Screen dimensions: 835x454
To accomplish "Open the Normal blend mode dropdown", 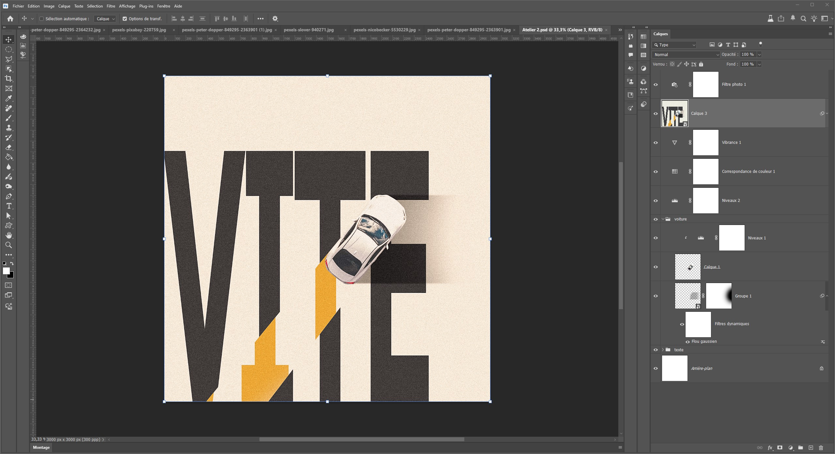I will pyautogui.click(x=686, y=55).
